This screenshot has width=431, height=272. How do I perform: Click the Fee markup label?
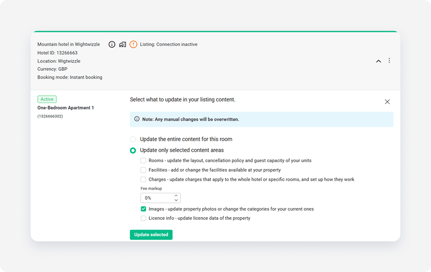151,189
